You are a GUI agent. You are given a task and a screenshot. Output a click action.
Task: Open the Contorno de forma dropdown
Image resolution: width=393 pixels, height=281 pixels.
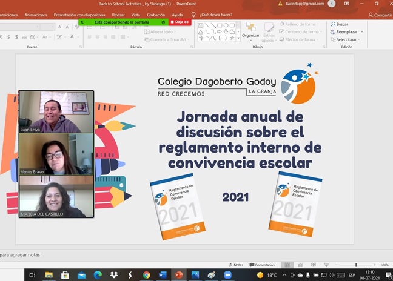pyautogui.click(x=301, y=31)
